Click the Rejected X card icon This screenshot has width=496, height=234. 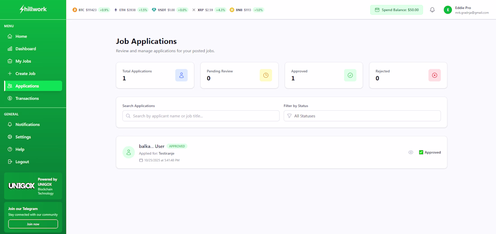click(435, 75)
